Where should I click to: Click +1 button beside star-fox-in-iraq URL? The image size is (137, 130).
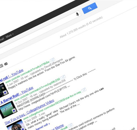[x=84, y=90]
